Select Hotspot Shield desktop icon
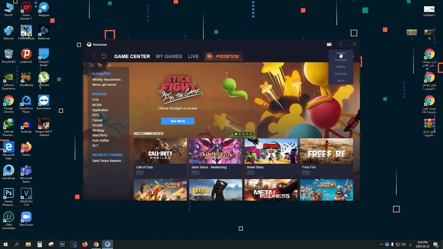The height and width of the screenshot is (249, 443). 44,58
